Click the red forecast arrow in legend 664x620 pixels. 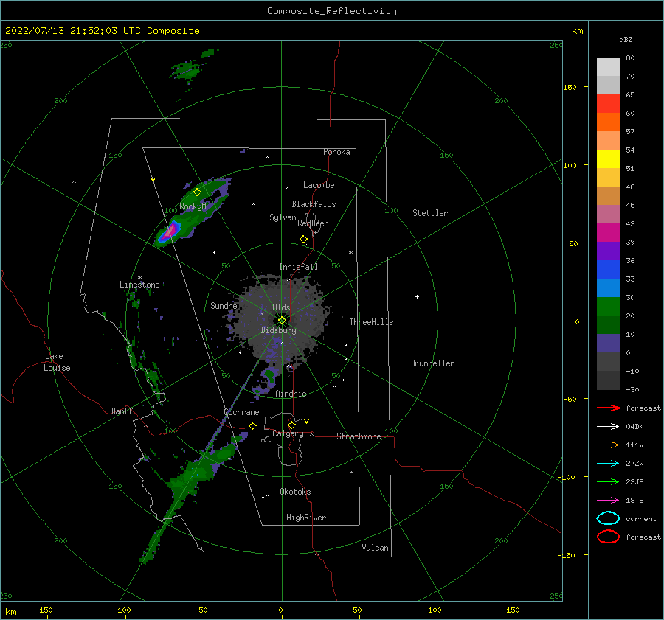(x=608, y=408)
